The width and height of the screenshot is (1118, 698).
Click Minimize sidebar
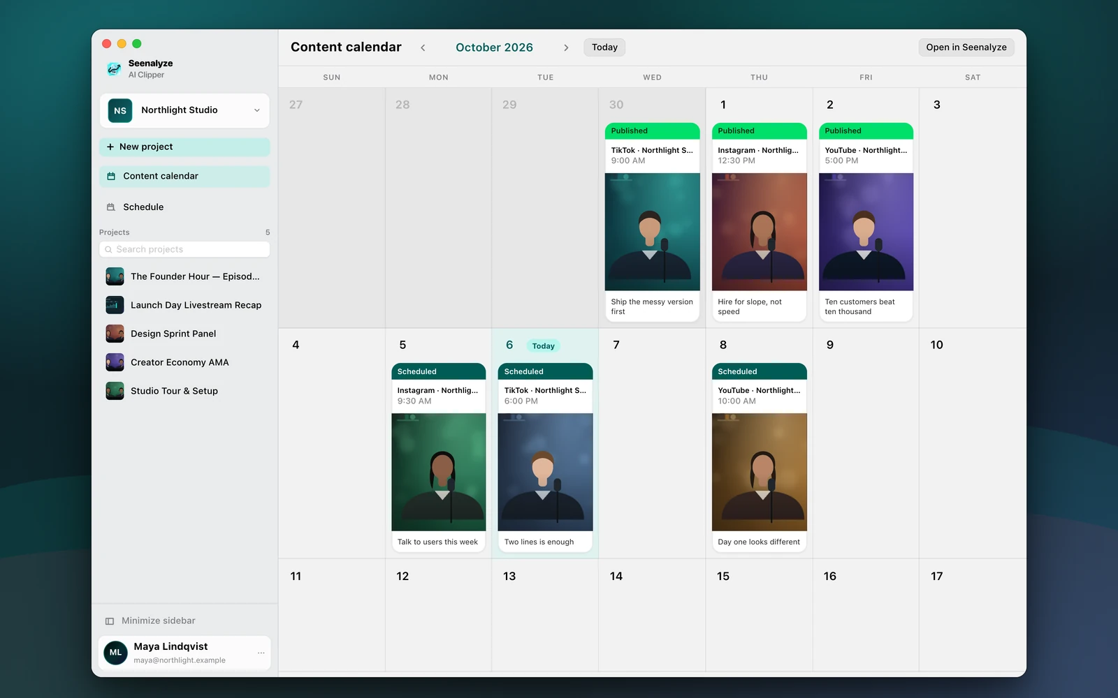point(150,621)
